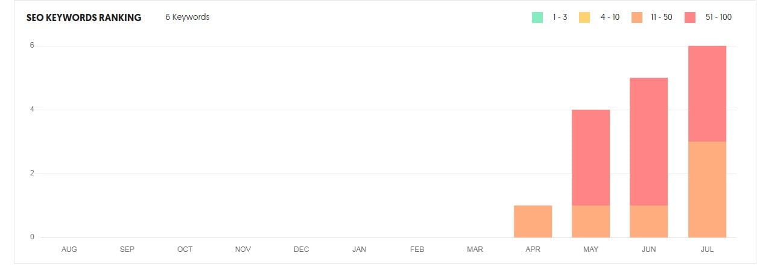The image size is (757, 273).
Task: Click the DEC month axis label
Action: tap(301, 249)
